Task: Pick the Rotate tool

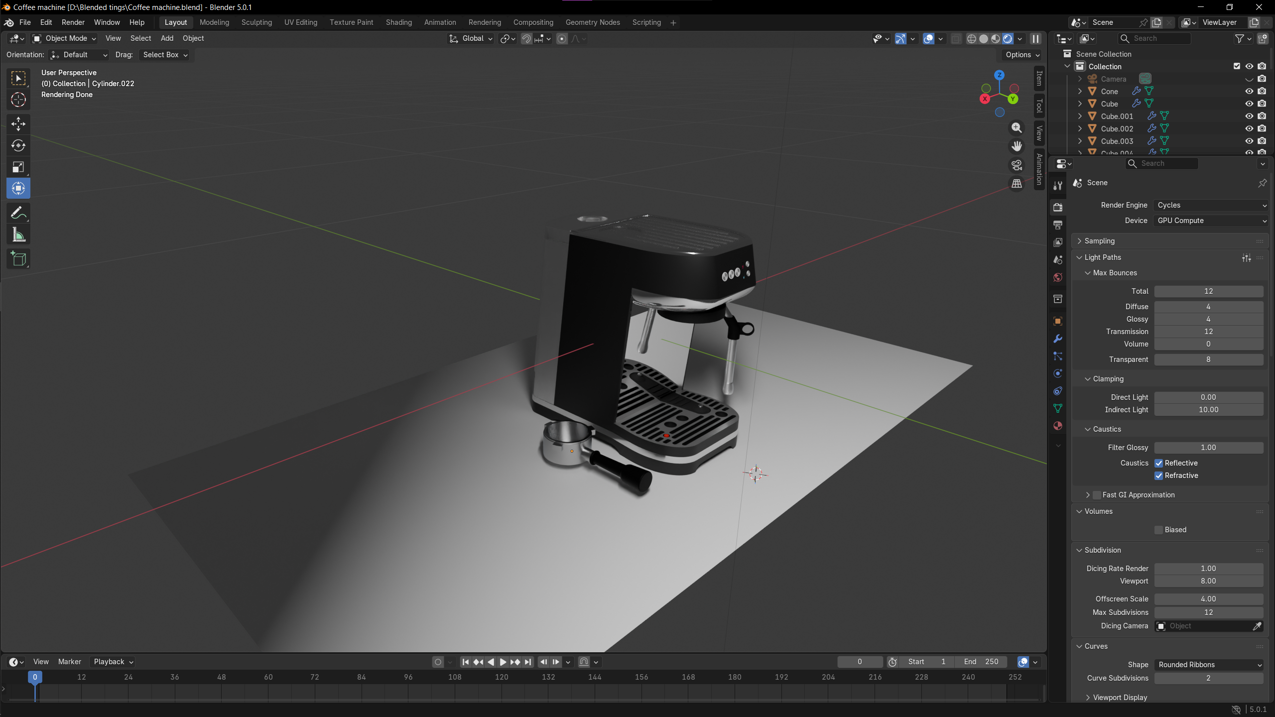Action: [x=18, y=145]
